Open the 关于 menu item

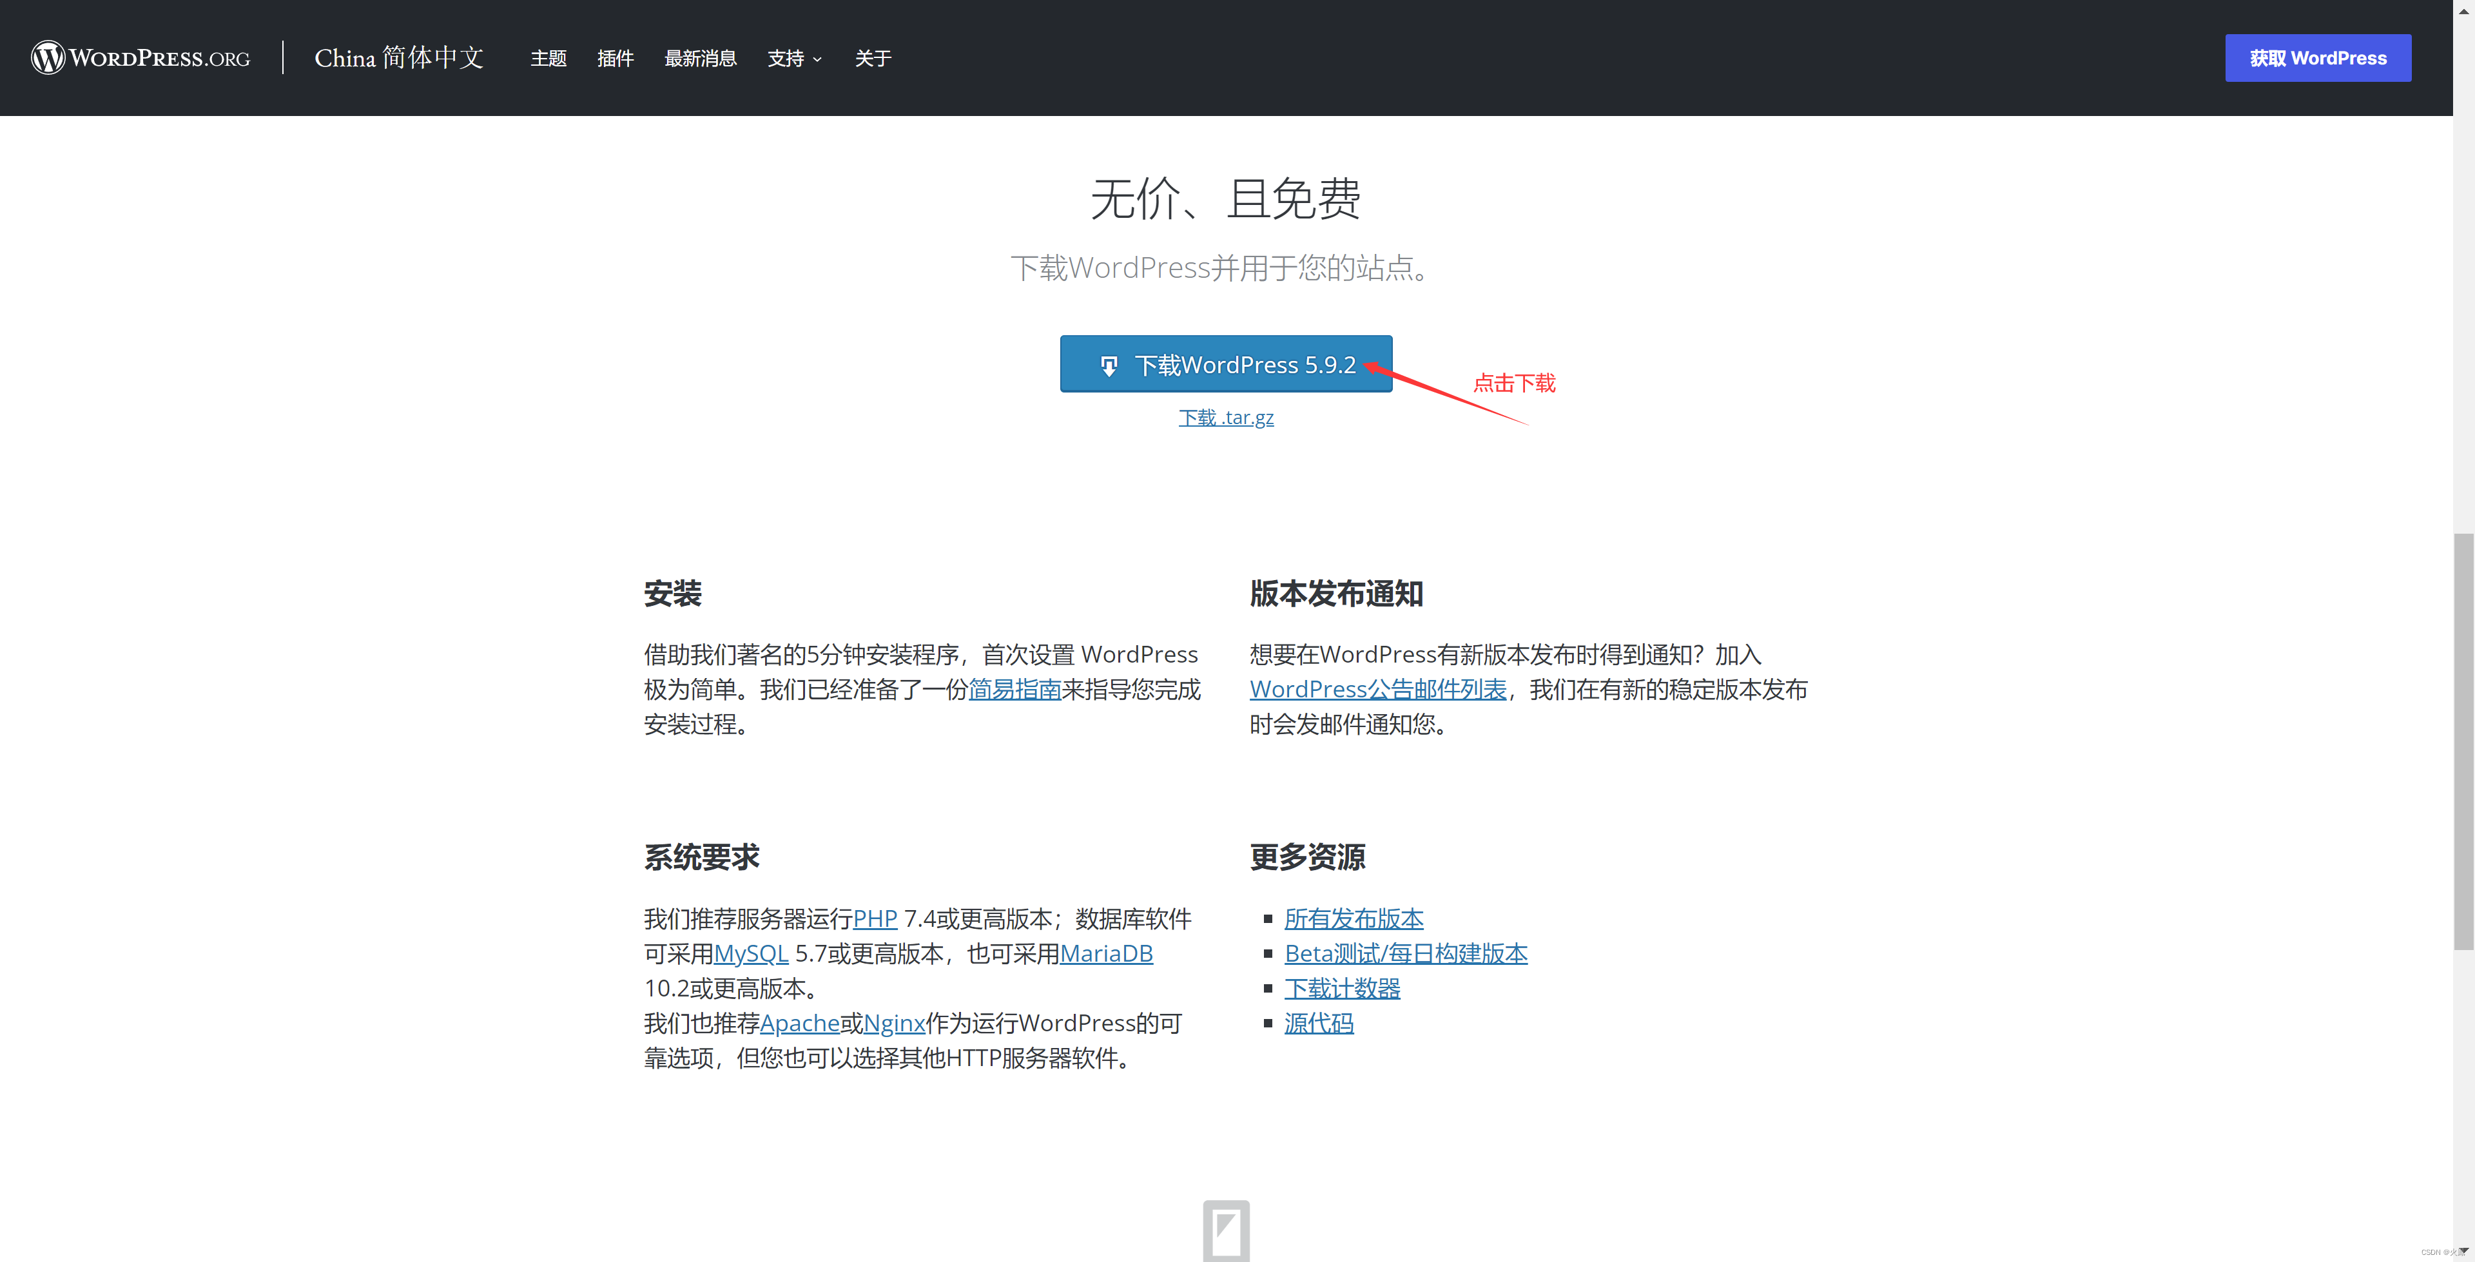tap(873, 59)
